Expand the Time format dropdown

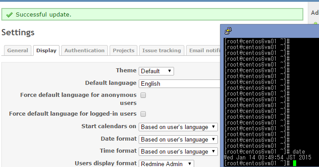[x=178, y=151]
